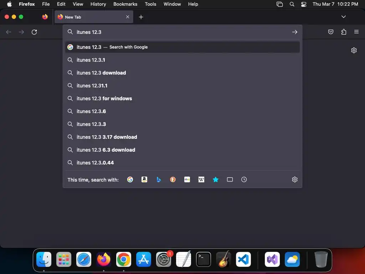Open the Extensions puzzle icon
365x274 pixels.
344,32
